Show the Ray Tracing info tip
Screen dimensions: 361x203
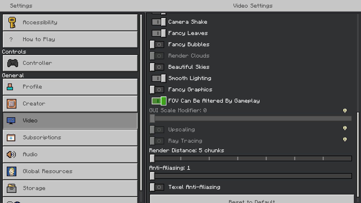345,139
